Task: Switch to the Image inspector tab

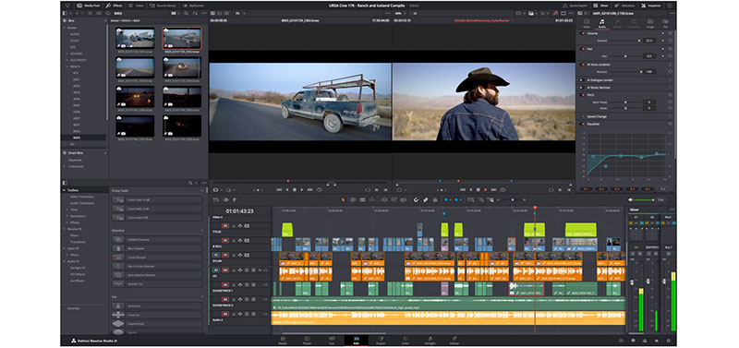Action: click(650, 24)
